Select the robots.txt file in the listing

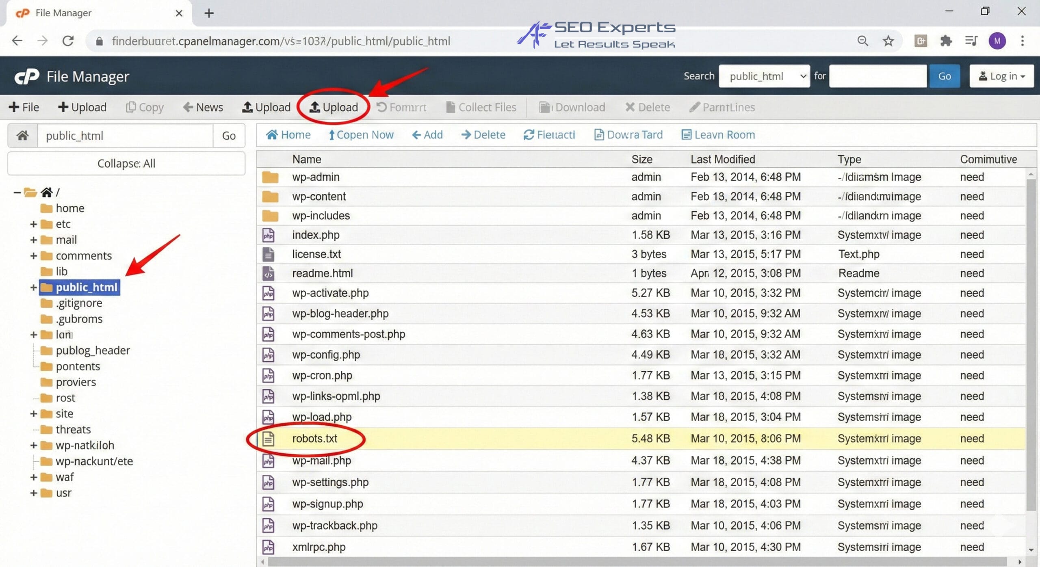[x=316, y=439]
